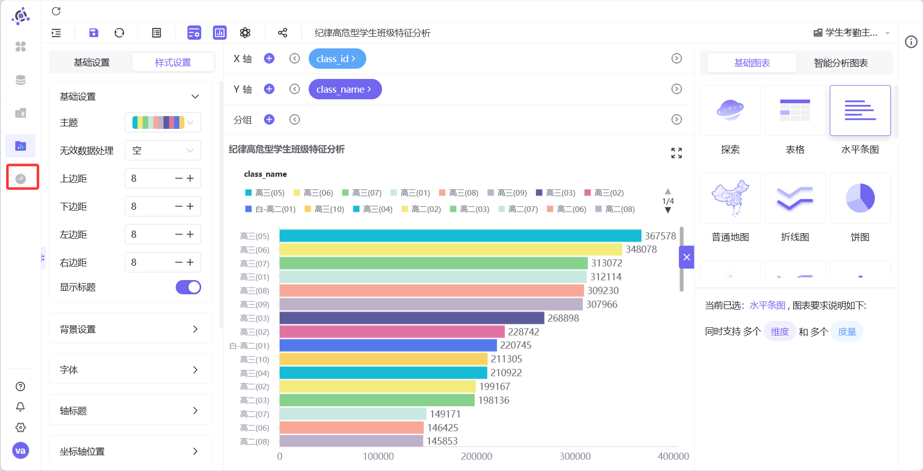
Task: Open the class_name field pill menu
Action: coord(345,89)
